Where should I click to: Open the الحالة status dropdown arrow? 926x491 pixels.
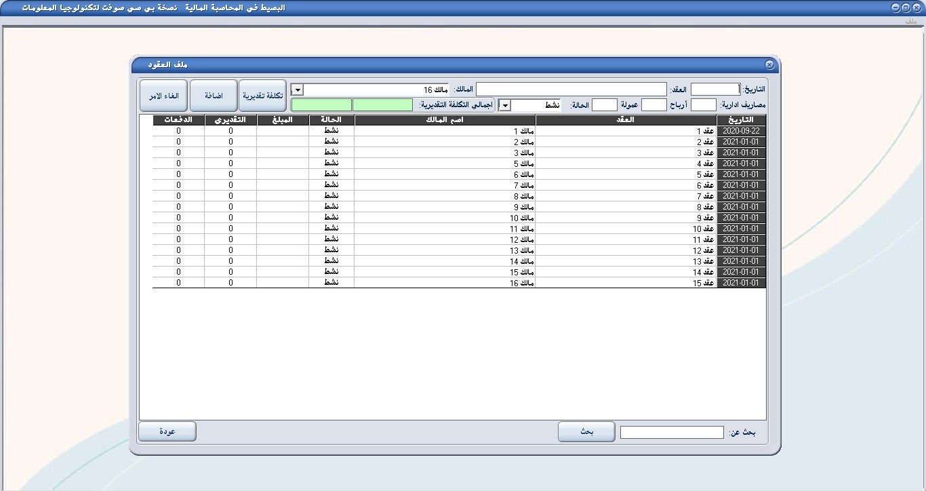click(504, 105)
